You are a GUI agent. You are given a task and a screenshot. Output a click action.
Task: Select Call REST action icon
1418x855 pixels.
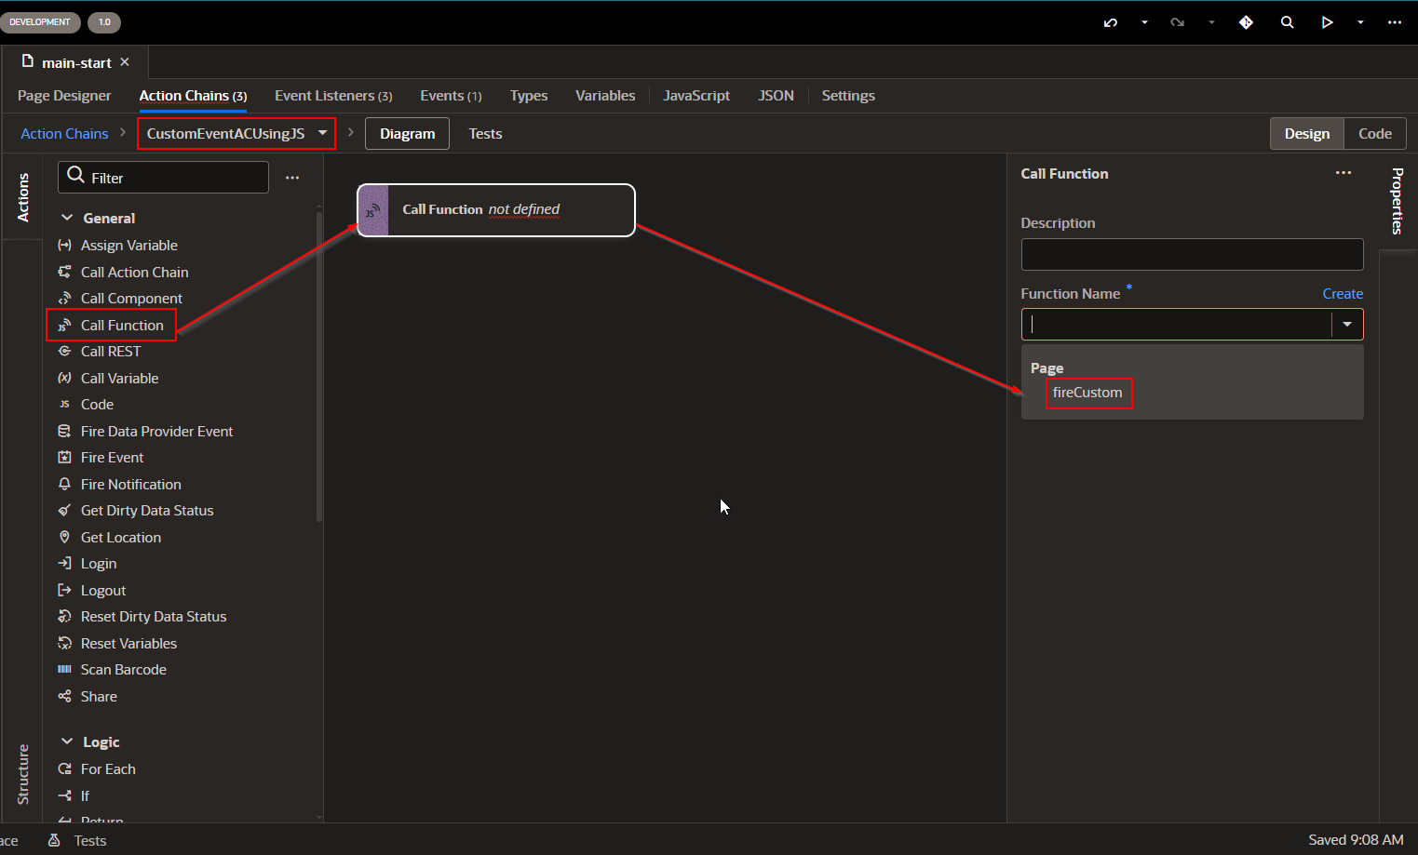64,352
